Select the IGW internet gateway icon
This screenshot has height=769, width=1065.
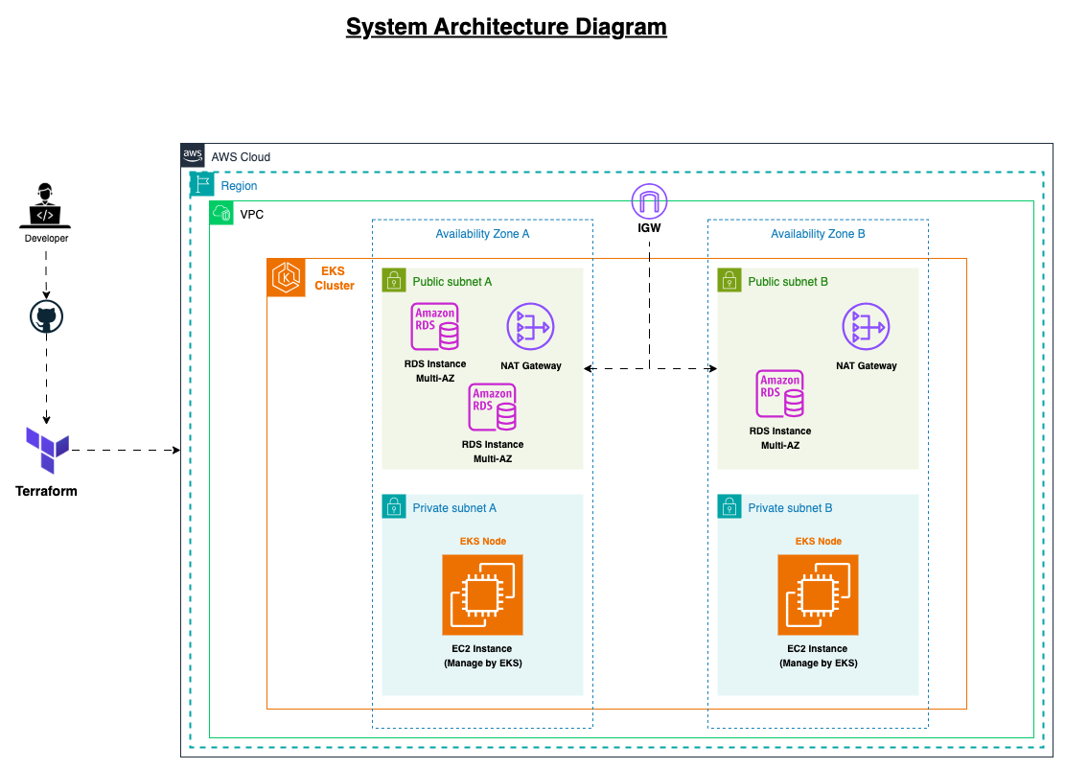(649, 202)
